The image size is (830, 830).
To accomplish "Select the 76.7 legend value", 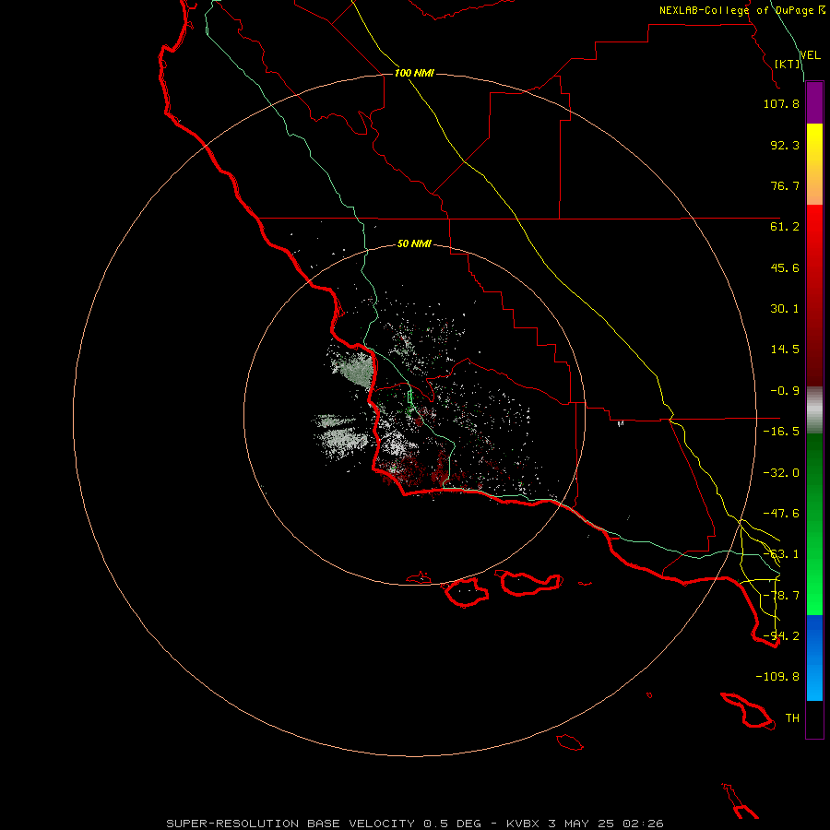I will [785, 185].
